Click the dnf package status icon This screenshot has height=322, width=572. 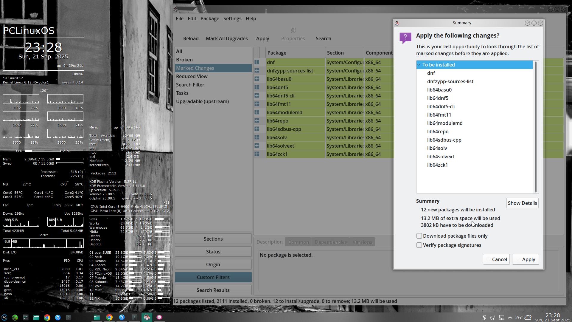click(257, 62)
